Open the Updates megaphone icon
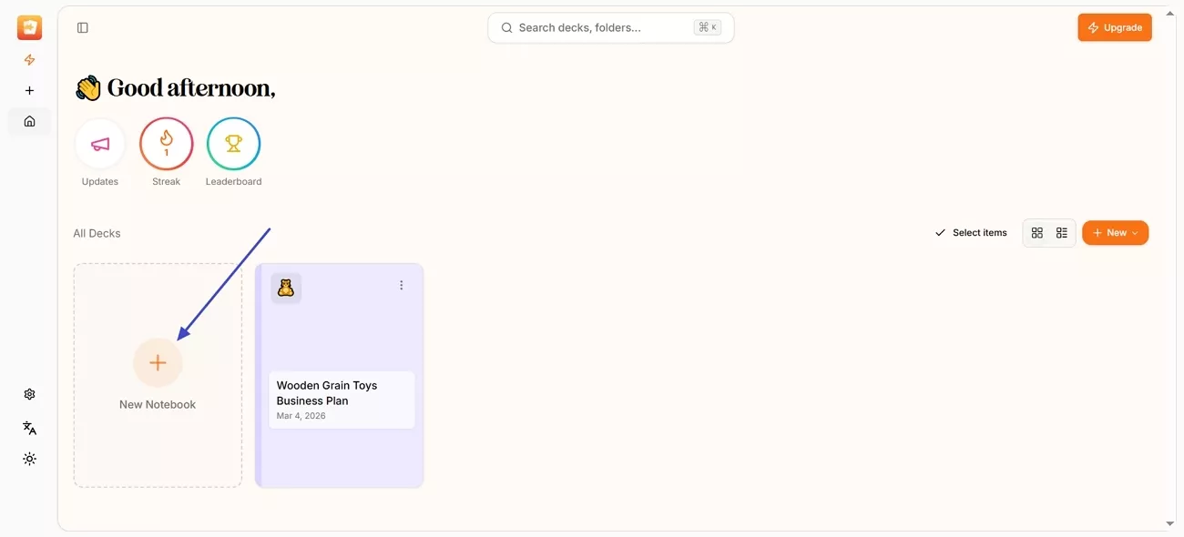The height and width of the screenshot is (537, 1184). point(99,145)
